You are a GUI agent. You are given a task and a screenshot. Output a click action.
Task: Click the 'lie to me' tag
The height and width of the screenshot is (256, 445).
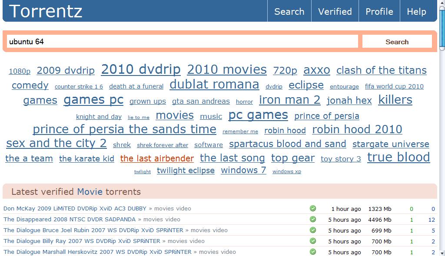pos(139,117)
